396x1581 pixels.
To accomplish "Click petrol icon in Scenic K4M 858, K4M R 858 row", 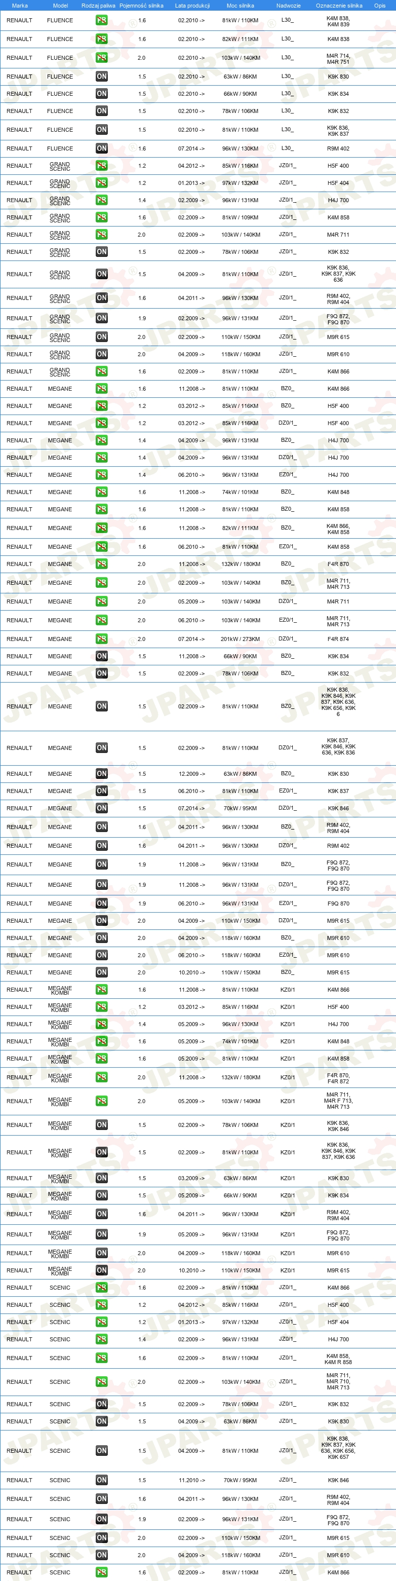I will point(102,1358).
